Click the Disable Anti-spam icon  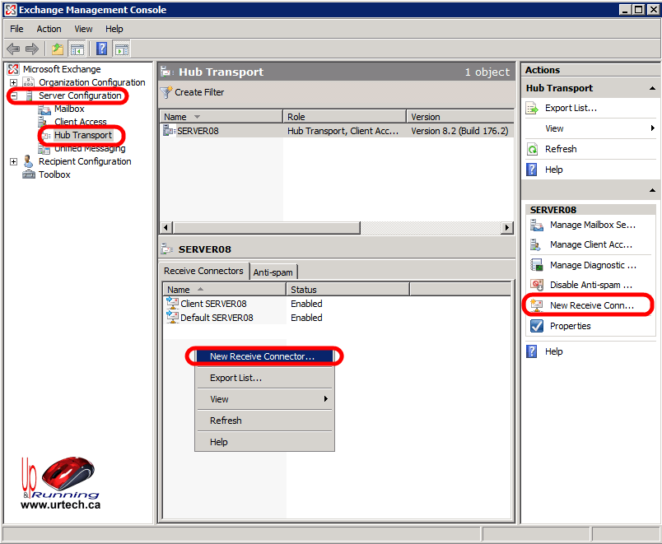(536, 285)
